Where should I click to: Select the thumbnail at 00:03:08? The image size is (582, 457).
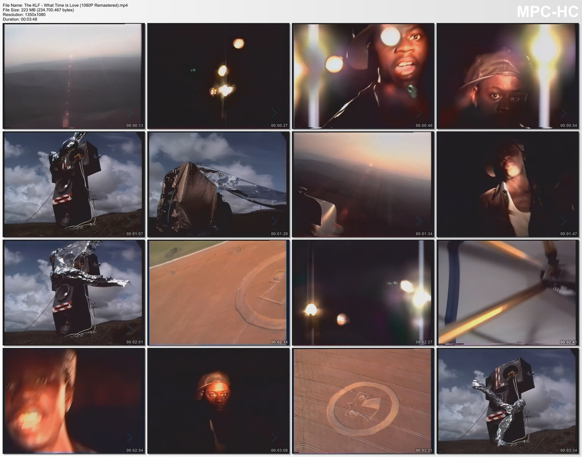pyautogui.click(x=218, y=401)
